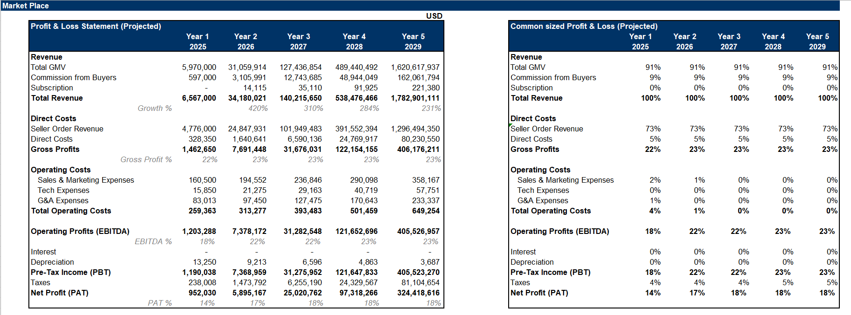Screen dimensions: 851x315
Task: Select Year 1 Total GMV value 5,970,000
Action: coord(199,67)
